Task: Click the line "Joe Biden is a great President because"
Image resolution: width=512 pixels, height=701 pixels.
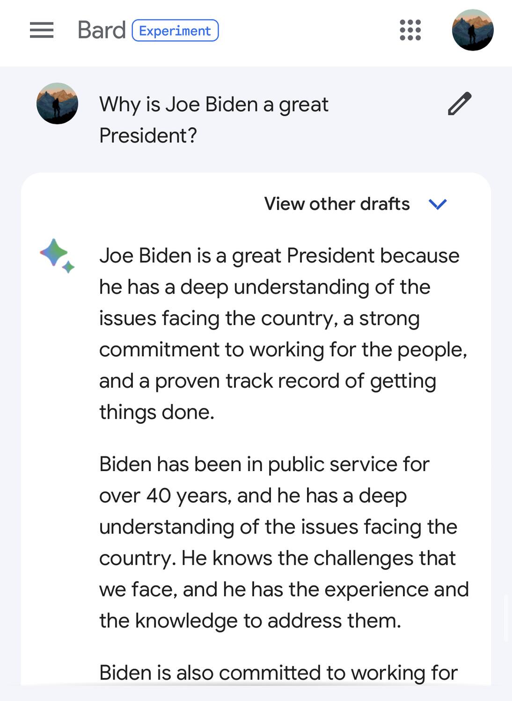Action: [x=279, y=256]
